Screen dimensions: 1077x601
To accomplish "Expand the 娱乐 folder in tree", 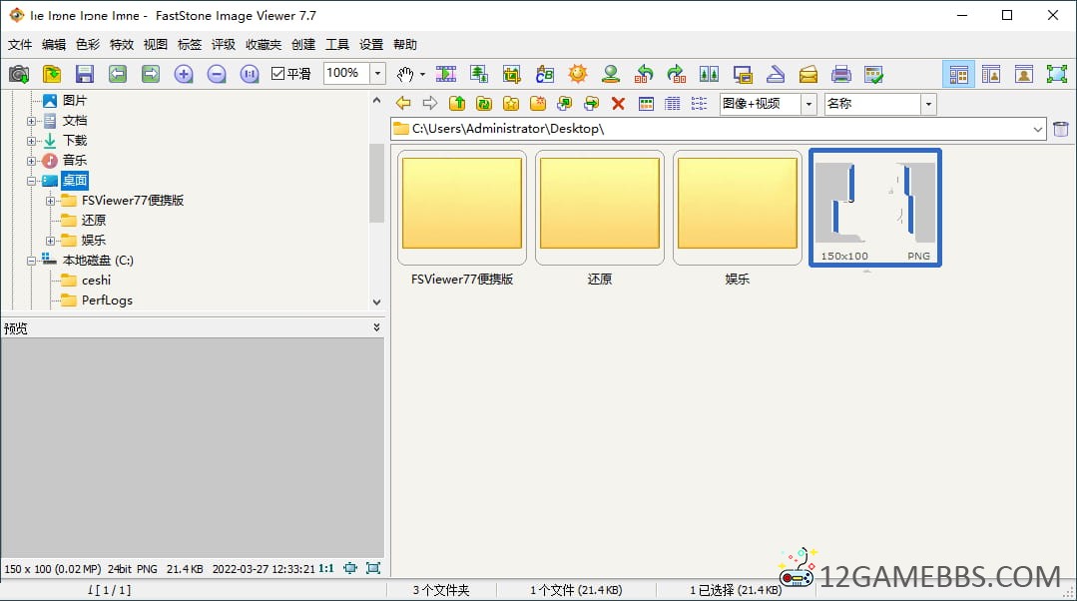I will [x=50, y=241].
